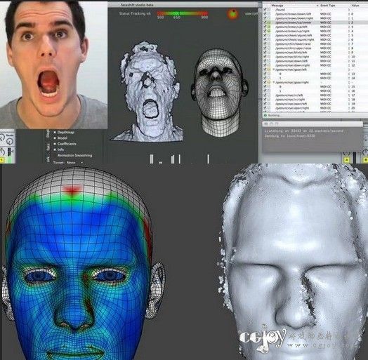Image resolution: width=368 pixels, height=360 pixels.
Task: Select the /gesture/brows/down/right message row
Action: point(315,18)
